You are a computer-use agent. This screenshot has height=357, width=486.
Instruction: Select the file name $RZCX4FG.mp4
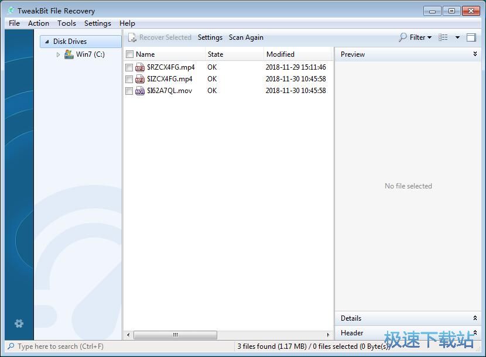coord(171,67)
